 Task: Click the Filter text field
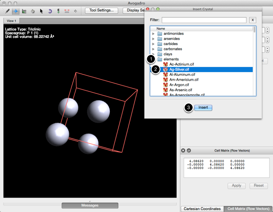coord(204,20)
